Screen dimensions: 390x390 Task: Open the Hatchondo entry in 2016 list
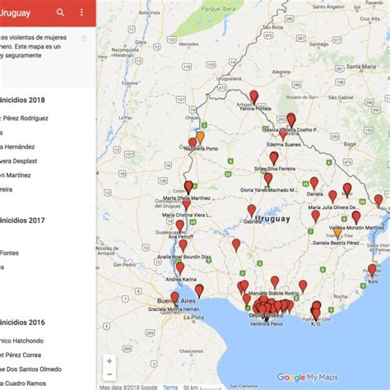coord(21,341)
